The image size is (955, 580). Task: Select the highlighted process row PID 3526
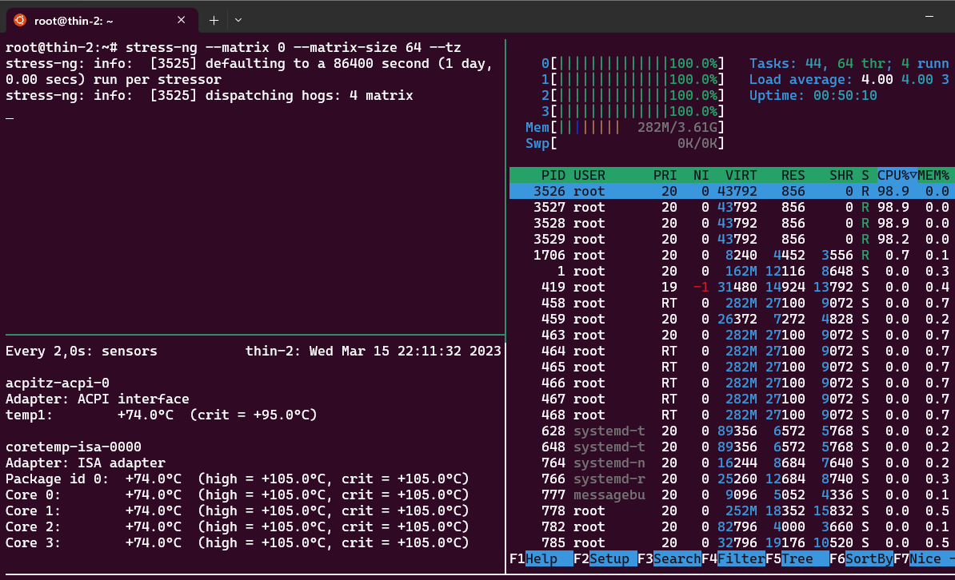pyautogui.click(x=732, y=191)
